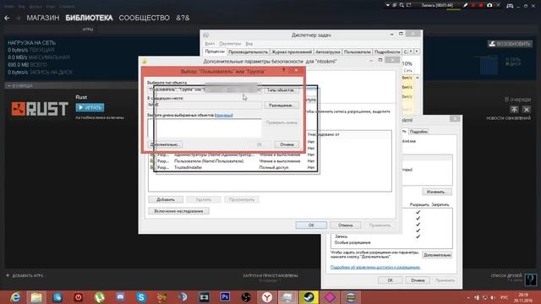Expand the recorder toolbar dropdown arrow
The height and width of the screenshot is (304, 541).
pyautogui.click(x=387, y=5)
